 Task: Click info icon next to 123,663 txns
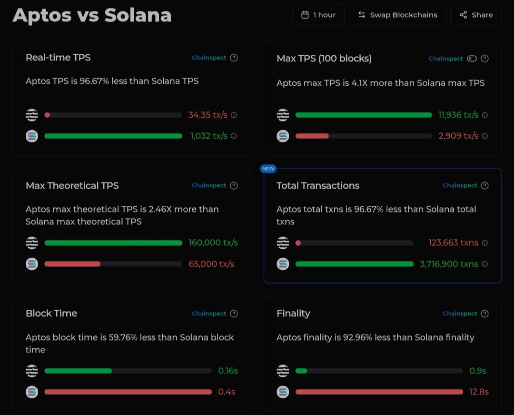[x=485, y=243]
